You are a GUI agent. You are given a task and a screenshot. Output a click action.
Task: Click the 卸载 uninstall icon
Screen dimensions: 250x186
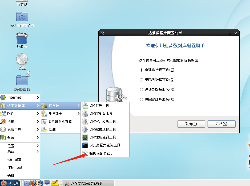click(44, 129)
